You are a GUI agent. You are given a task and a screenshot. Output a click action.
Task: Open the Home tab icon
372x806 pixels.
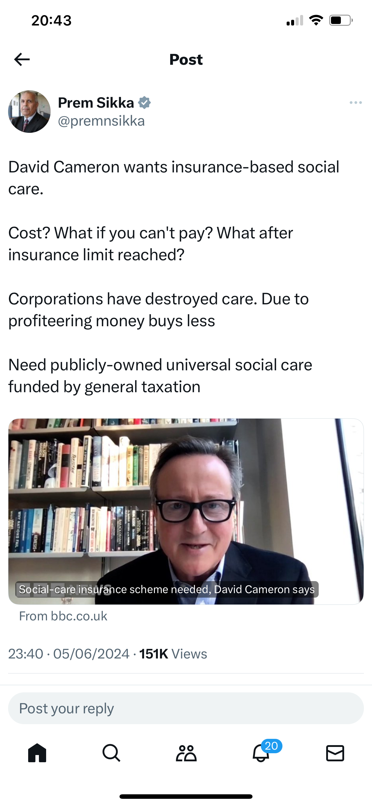tap(37, 753)
